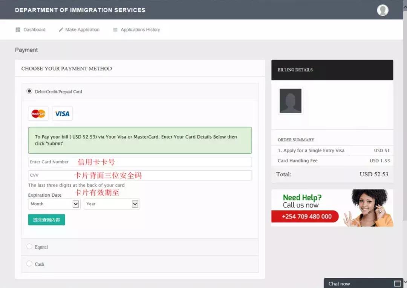Click the MasterCard logo
Viewport: 407px width, 288px height.
[38, 114]
